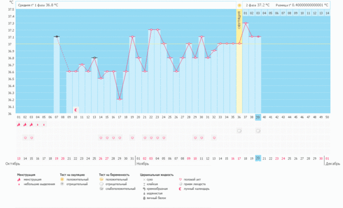Image resolution: width=343 pixels, height=208 pixels.
Task: Click the small discharge icon on cycle day 04
Action: 37,125
